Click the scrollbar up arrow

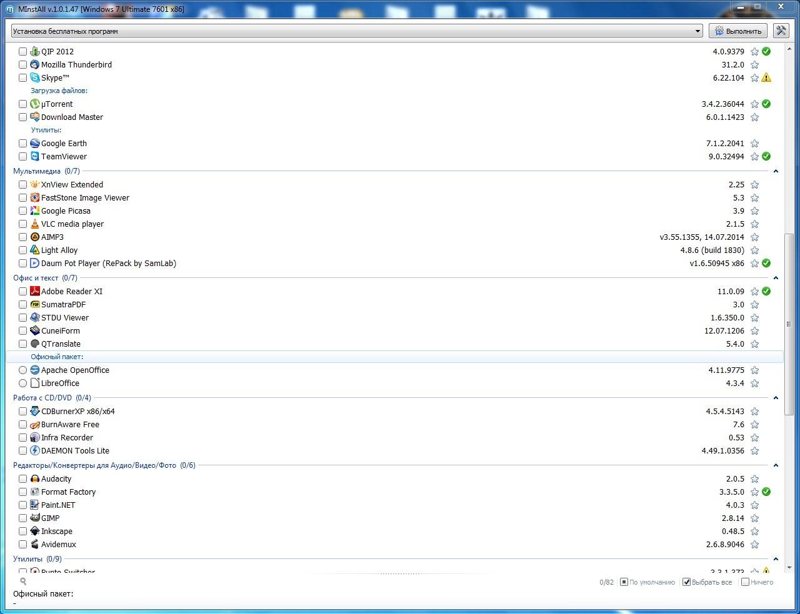[789, 49]
